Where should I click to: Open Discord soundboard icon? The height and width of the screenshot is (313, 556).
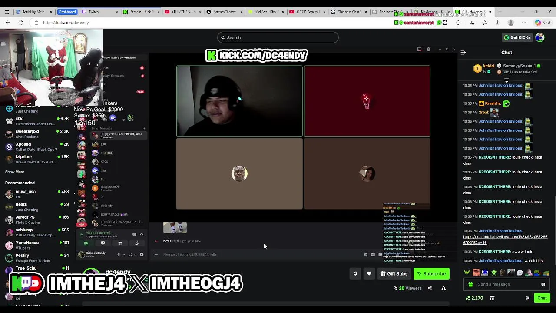coord(137,243)
